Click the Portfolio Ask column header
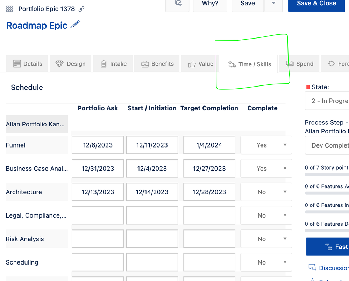Viewport: 349px width, 281px height. click(x=98, y=108)
